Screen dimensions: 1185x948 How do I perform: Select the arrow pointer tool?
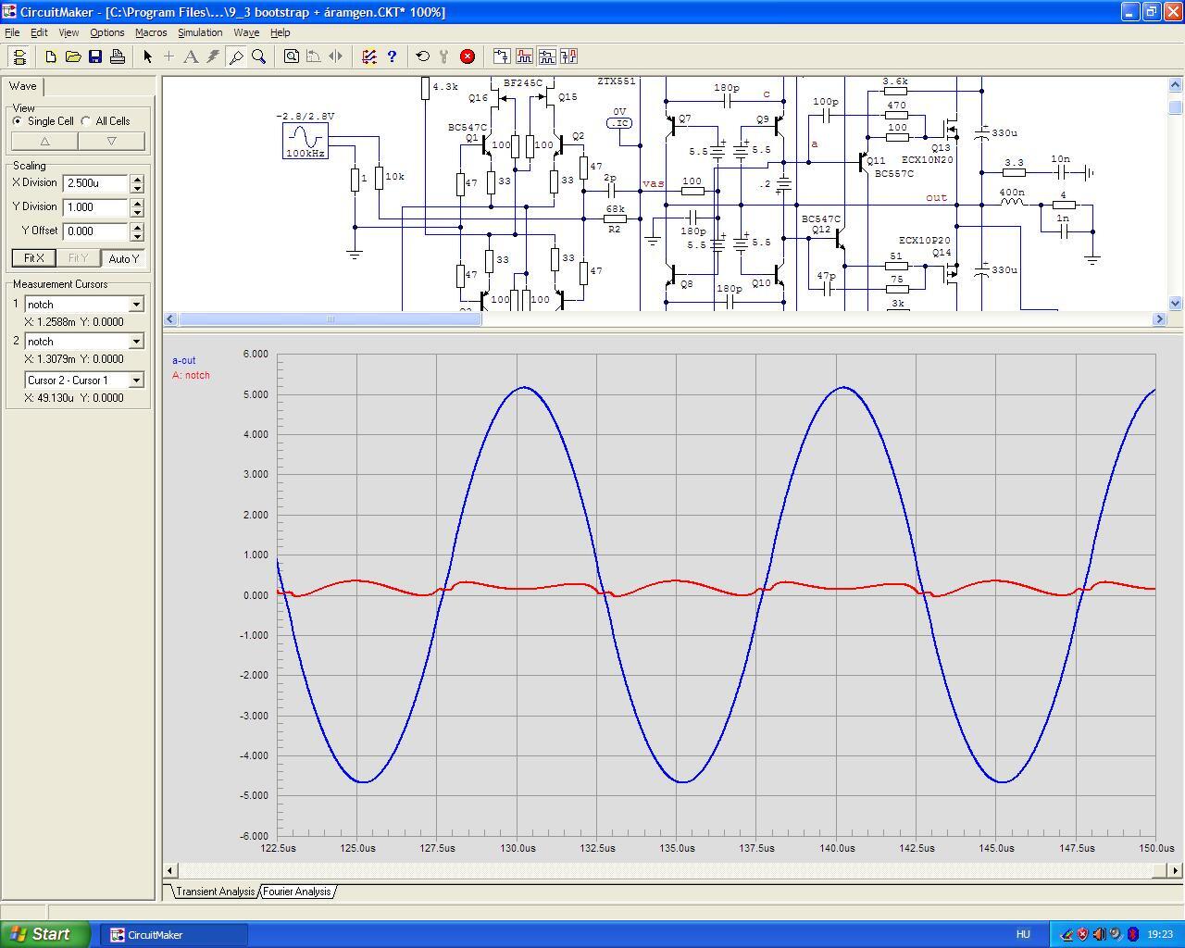click(x=147, y=56)
